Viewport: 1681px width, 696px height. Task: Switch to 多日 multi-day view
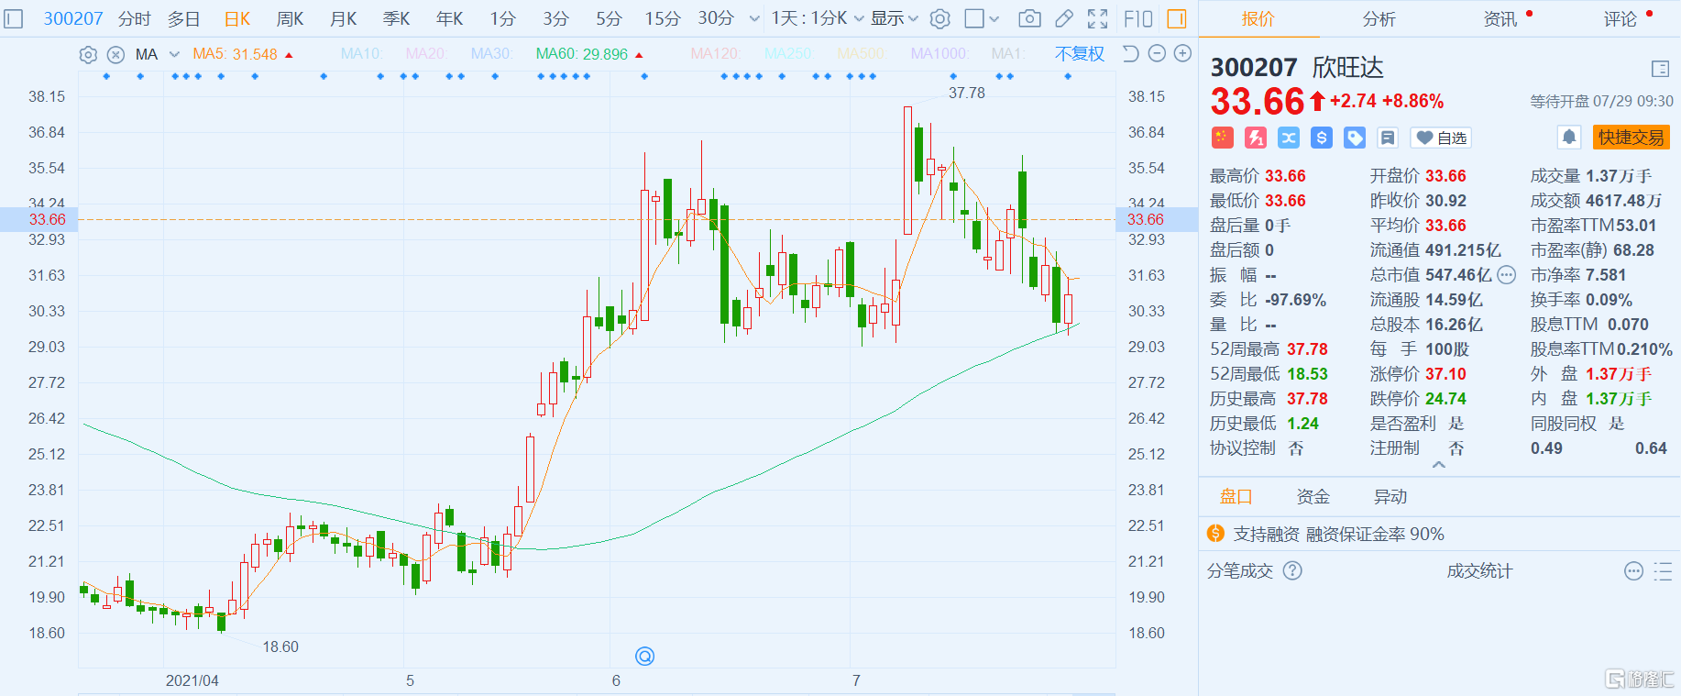click(x=183, y=18)
